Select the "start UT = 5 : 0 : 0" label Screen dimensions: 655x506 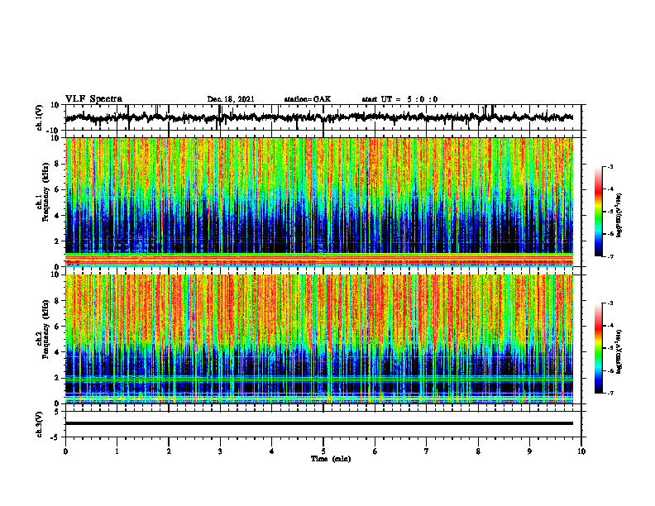tap(399, 99)
